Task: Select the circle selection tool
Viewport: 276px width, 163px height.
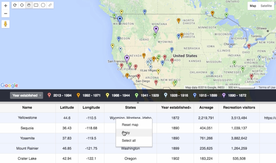Action: coord(43,5)
